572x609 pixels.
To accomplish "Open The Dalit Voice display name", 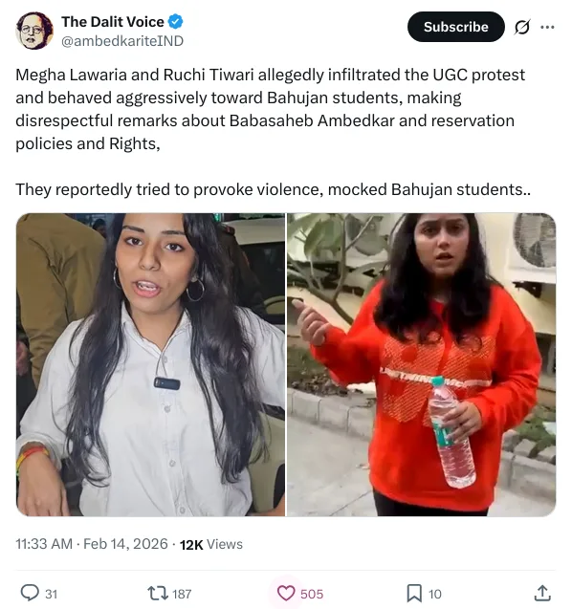I will click(113, 22).
